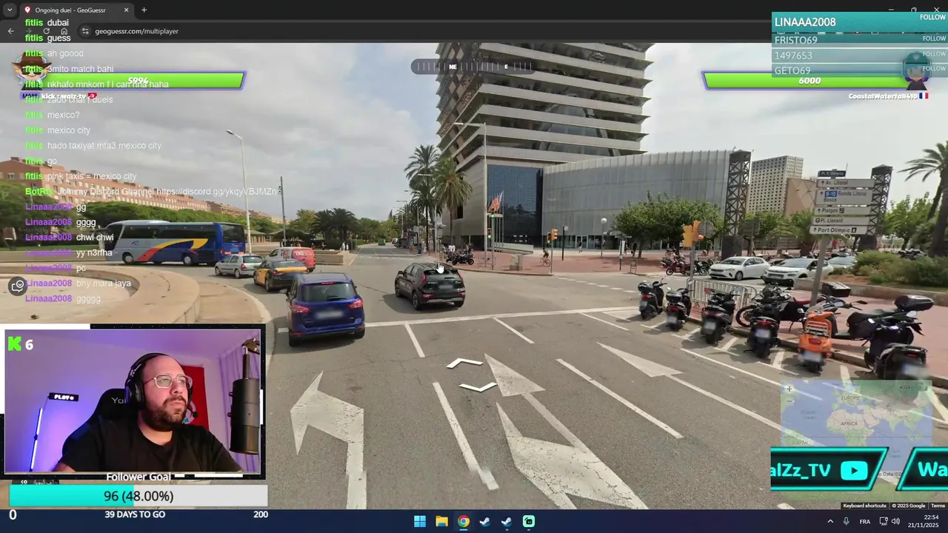948x533 pixels.
Task: Click the chat message 'pink taxis = mexico city'
Action: click(x=92, y=176)
